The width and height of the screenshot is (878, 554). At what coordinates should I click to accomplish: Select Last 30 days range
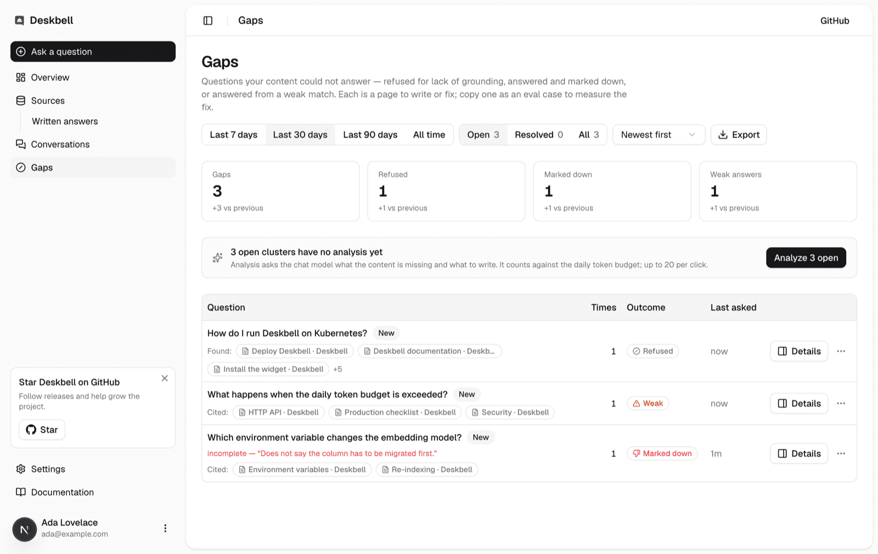(x=300, y=135)
